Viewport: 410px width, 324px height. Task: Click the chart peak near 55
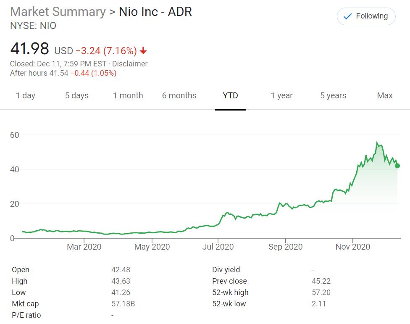click(377, 143)
